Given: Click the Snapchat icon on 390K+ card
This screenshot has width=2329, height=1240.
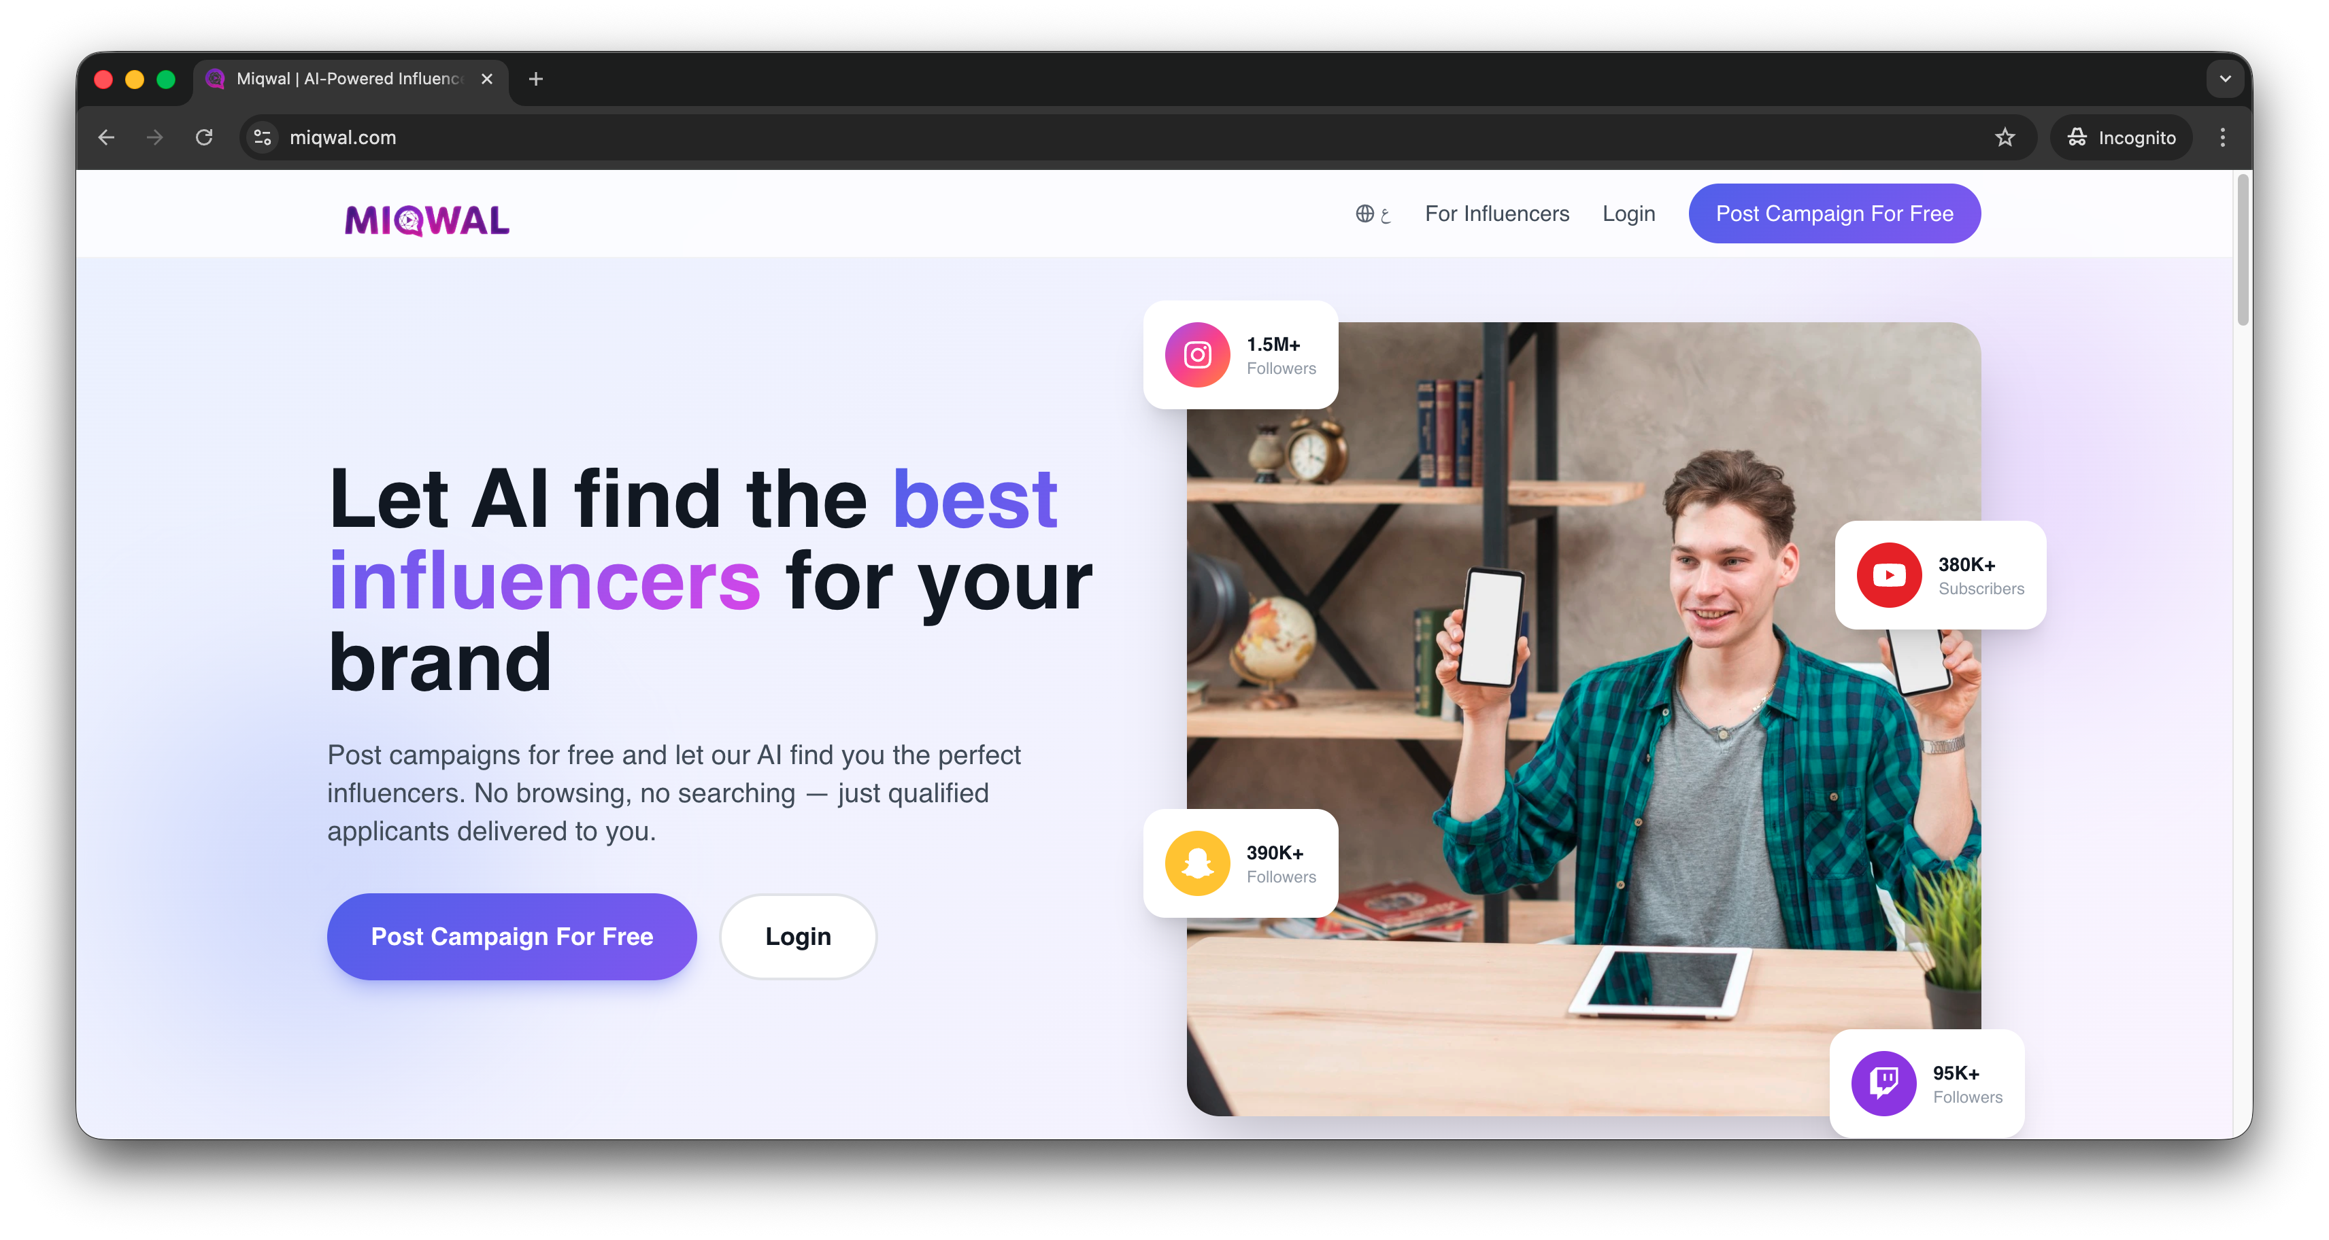Looking at the screenshot, I should (x=1197, y=863).
